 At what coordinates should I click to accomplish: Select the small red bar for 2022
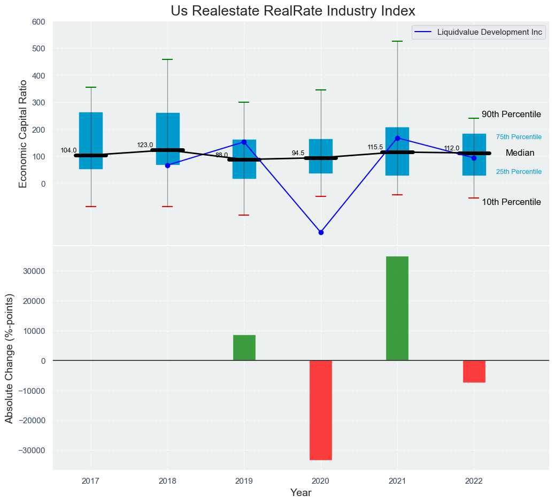click(474, 371)
